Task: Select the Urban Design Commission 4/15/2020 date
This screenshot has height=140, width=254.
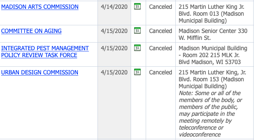Action: 114,72
